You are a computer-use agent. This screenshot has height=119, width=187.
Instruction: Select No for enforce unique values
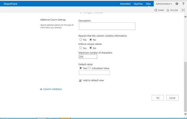pyautogui.click(x=91, y=48)
